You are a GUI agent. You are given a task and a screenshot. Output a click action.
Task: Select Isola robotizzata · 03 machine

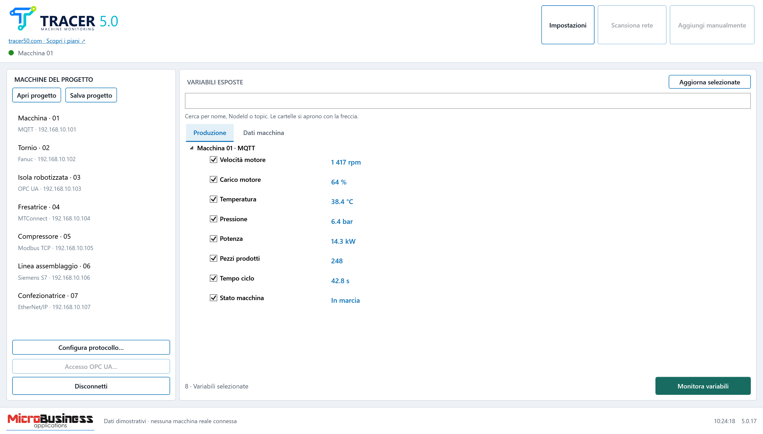[91, 183]
